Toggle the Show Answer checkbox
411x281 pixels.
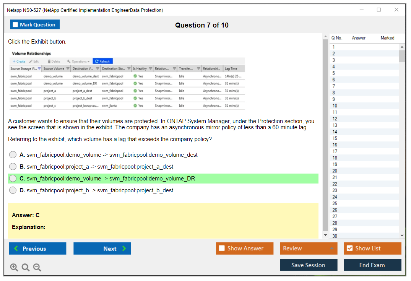(x=222, y=249)
